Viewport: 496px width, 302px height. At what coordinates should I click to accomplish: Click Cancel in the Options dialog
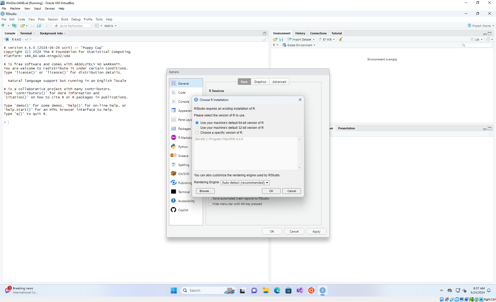click(x=294, y=232)
